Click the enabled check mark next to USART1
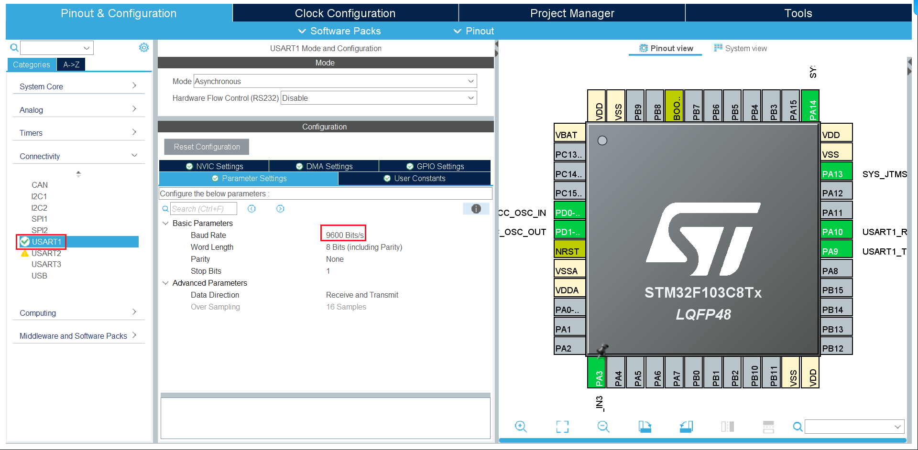 (25, 242)
